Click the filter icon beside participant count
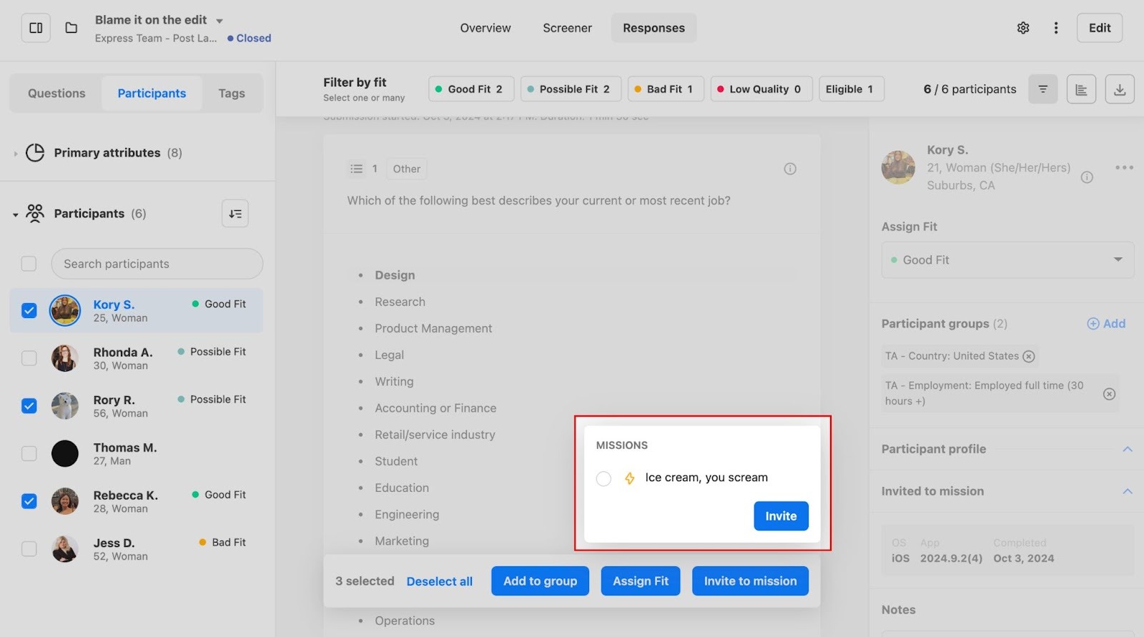Viewport: 1144px width, 637px height. pyautogui.click(x=1042, y=89)
